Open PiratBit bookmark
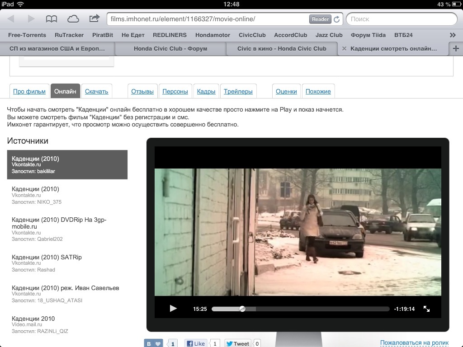Screen dimensions: 463x347 (x=103, y=35)
